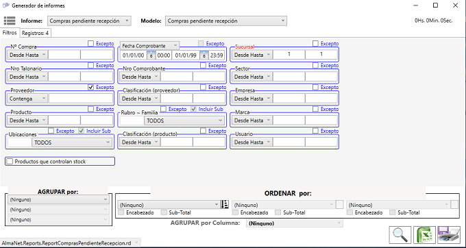Open Sucursal Desde Hasta dropdown
Screen dimensions: 466x248
[x=252, y=55]
